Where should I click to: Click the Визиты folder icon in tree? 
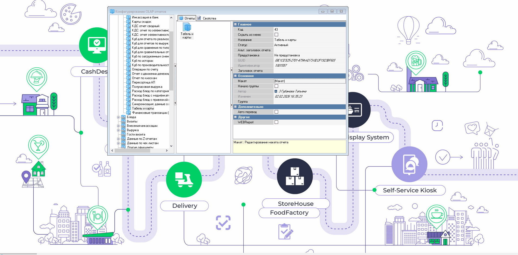(x=123, y=121)
